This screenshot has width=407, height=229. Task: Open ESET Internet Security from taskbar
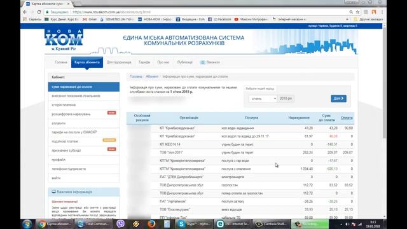pyautogui.click(x=233, y=224)
